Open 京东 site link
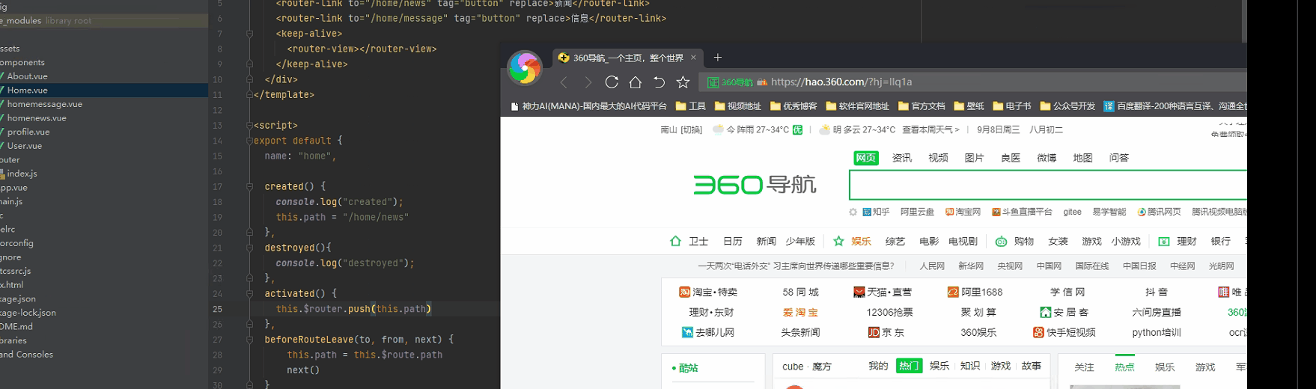 pyautogui.click(x=886, y=332)
